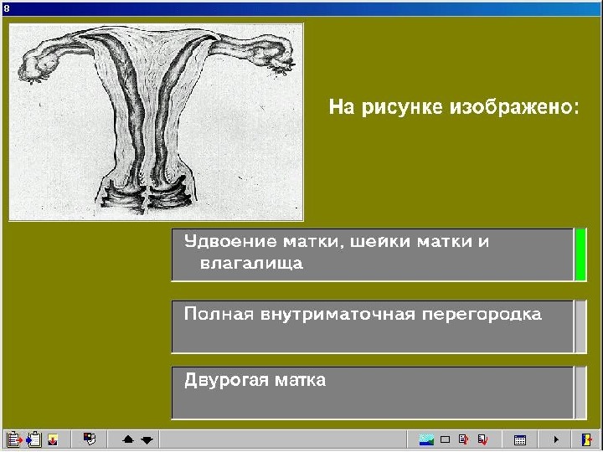Choose answer 'Удвоение матки, шейки матки и влагалища'

click(x=372, y=254)
